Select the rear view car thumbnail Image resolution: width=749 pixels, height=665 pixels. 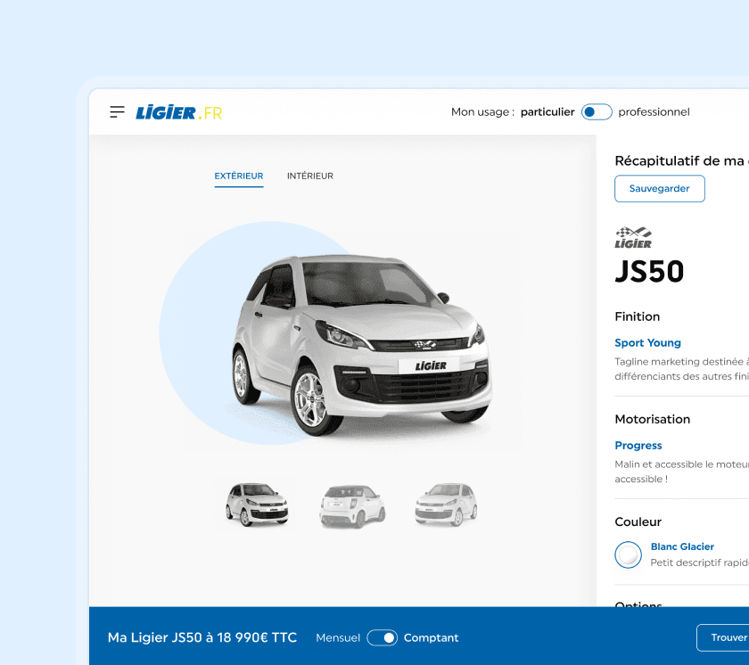pos(352,506)
